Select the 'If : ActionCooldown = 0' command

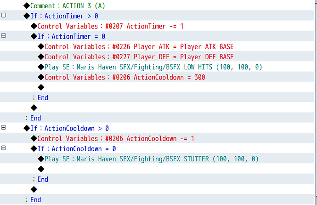coord(73,149)
